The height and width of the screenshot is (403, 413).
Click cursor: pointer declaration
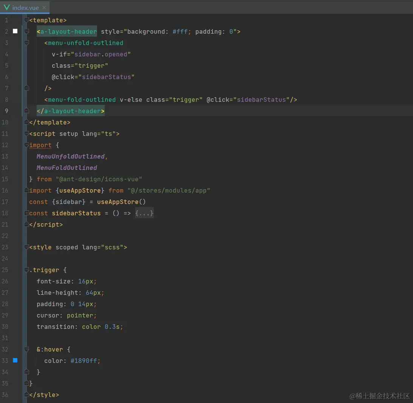point(67,315)
